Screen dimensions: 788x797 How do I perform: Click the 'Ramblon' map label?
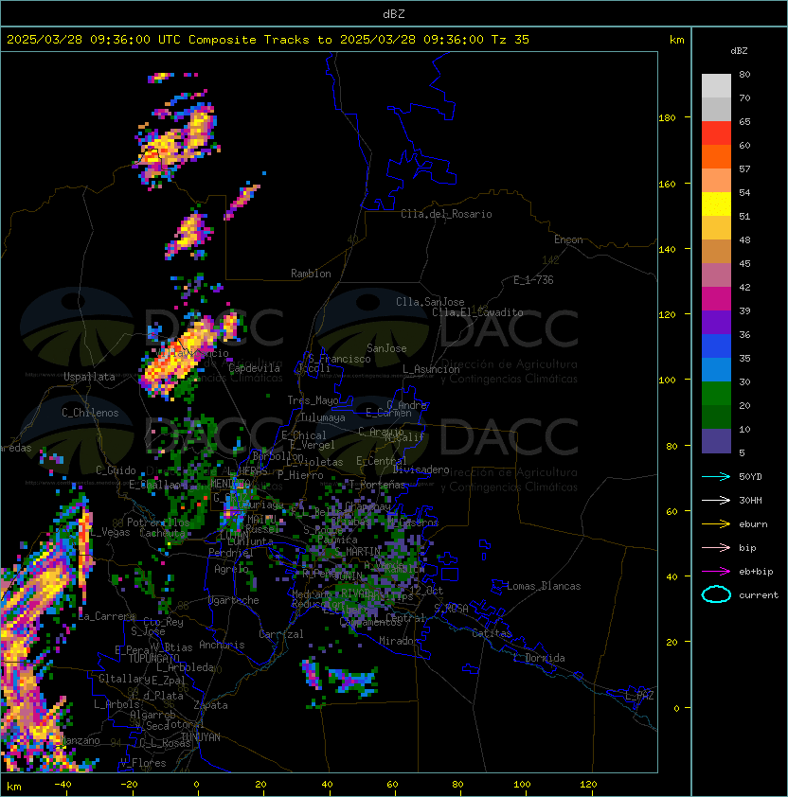pos(311,274)
